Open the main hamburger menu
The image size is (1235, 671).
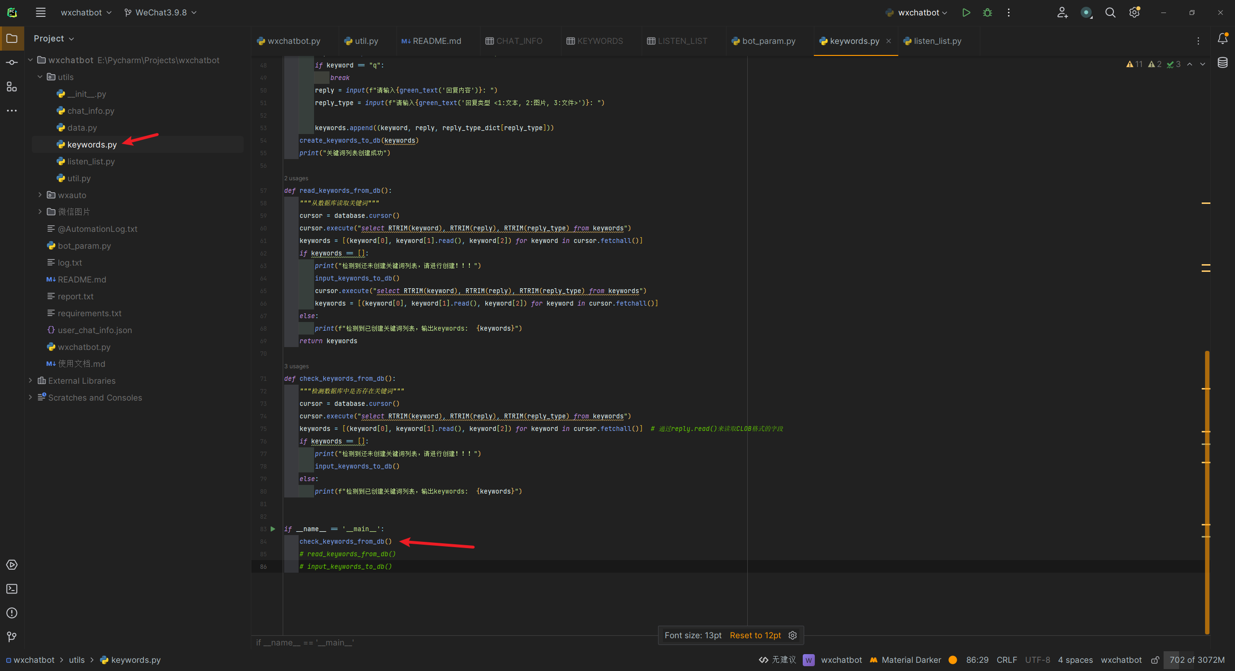(41, 13)
